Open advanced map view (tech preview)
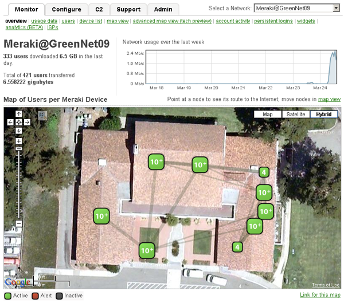 172,21
